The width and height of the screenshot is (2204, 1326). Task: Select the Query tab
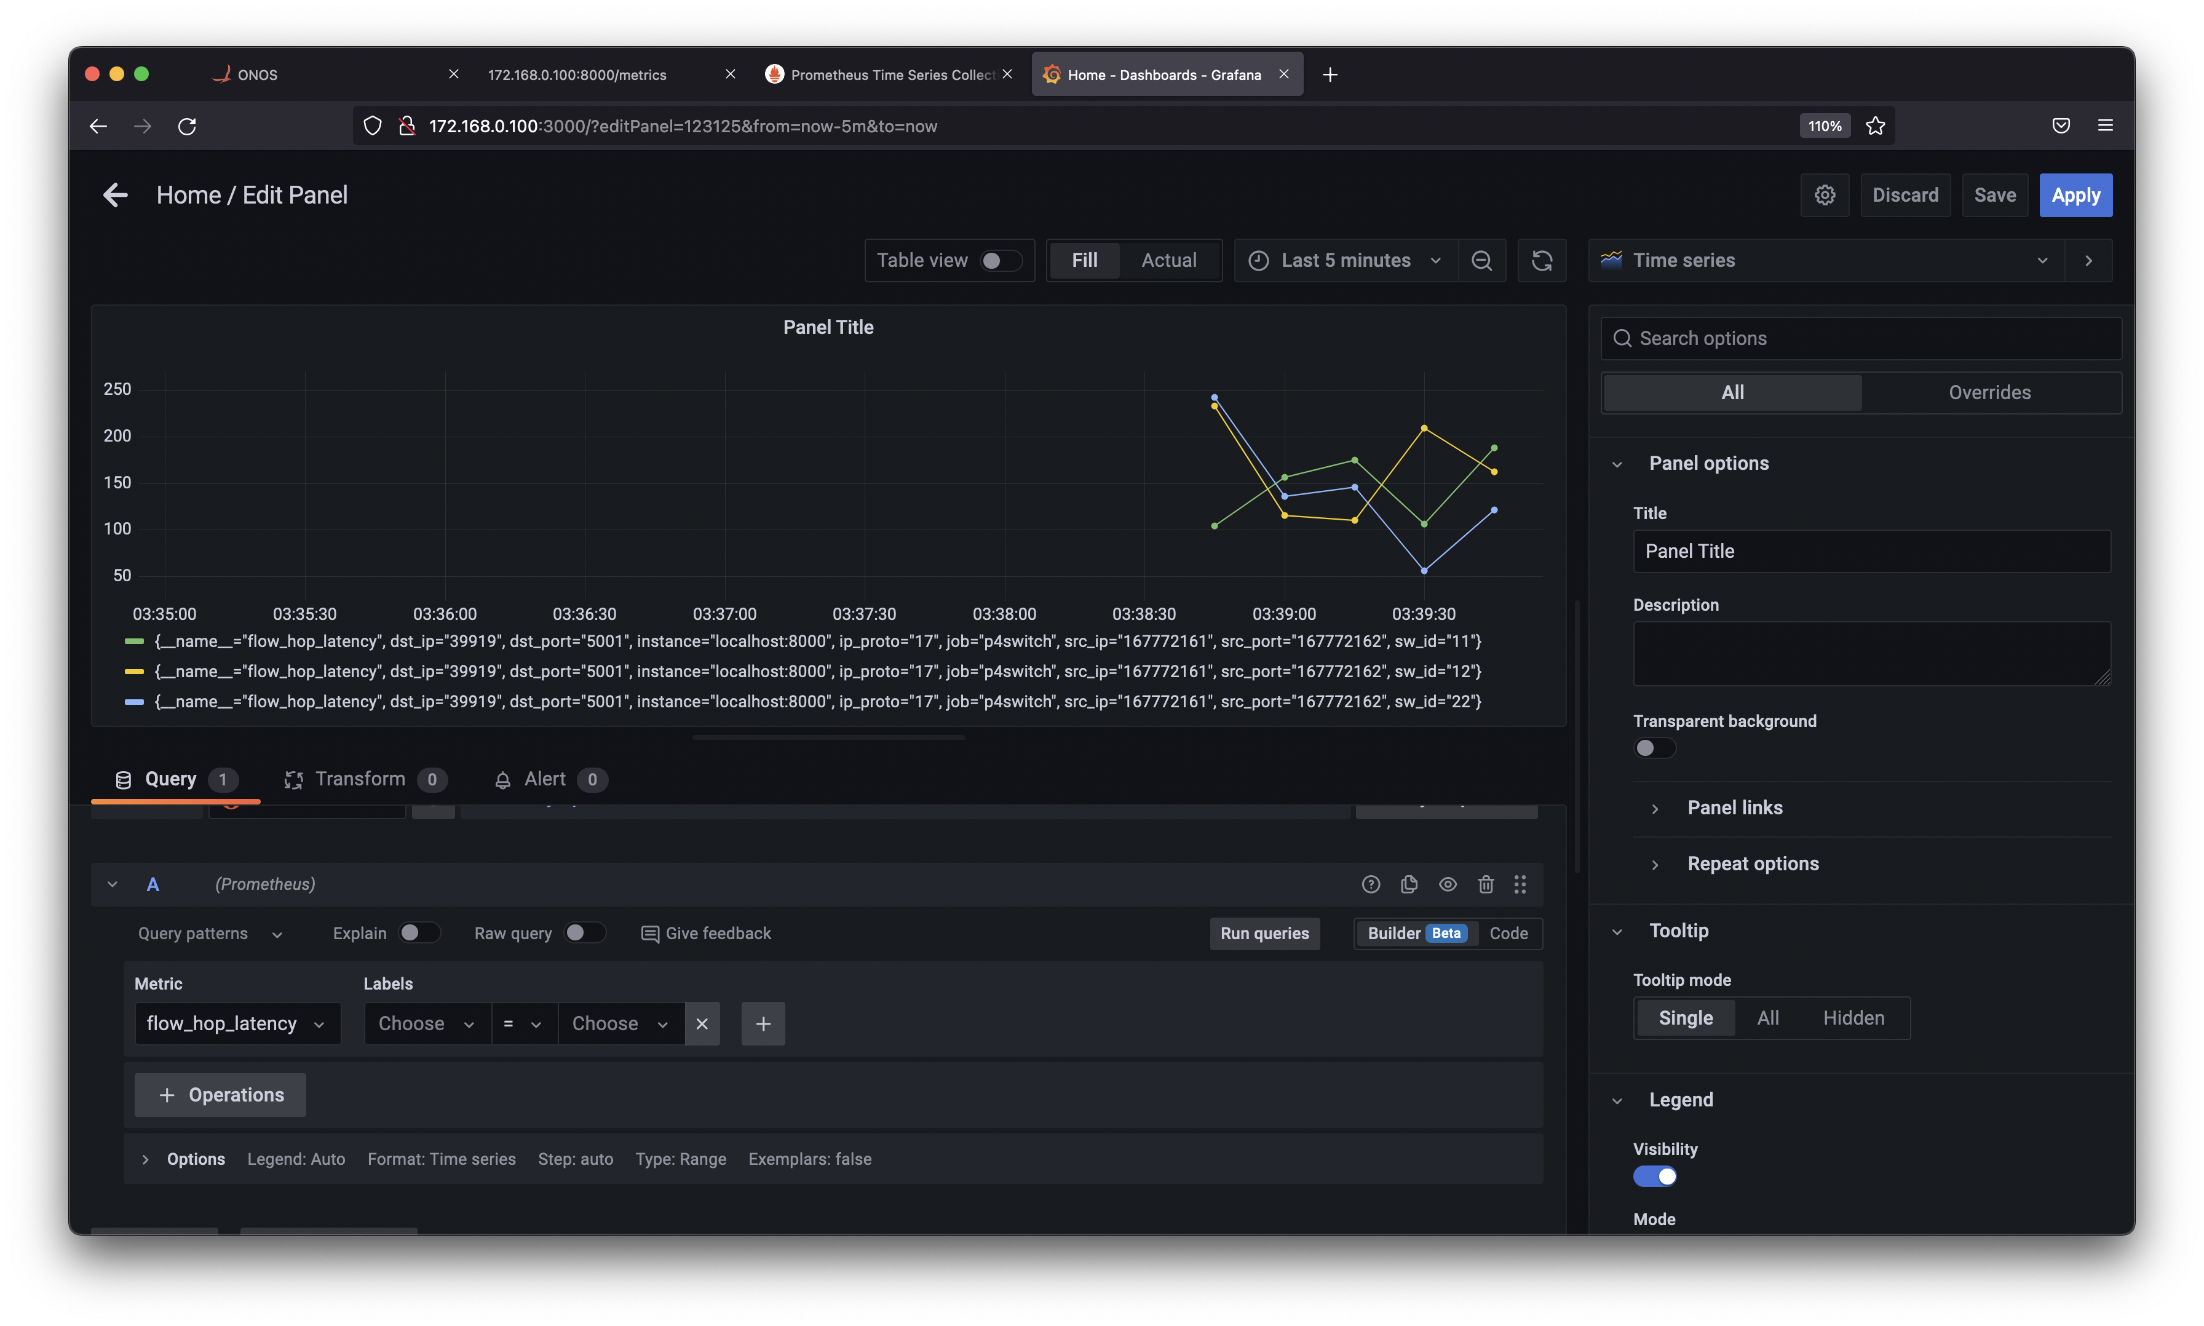175,779
